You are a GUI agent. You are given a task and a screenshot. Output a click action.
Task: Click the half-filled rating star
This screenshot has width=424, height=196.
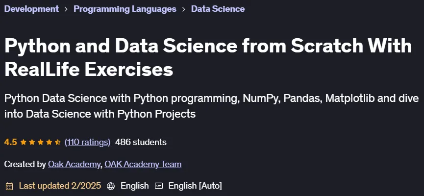tap(58, 142)
